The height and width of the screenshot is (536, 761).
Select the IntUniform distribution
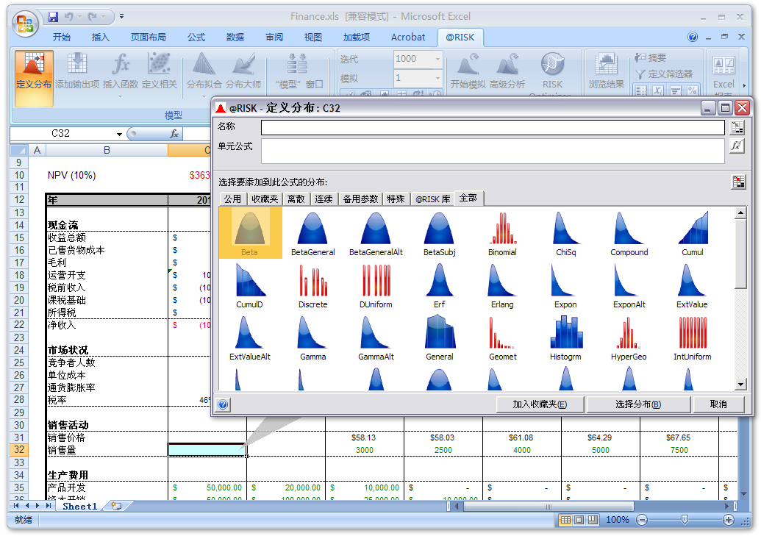[x=693, y=337]
